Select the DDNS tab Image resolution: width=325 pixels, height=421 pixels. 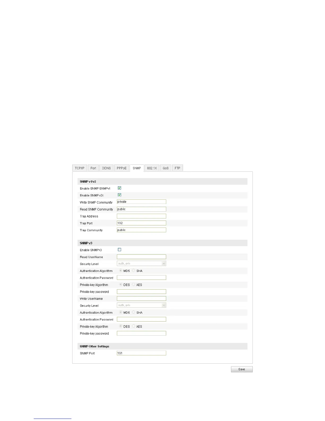pos(106,168)
